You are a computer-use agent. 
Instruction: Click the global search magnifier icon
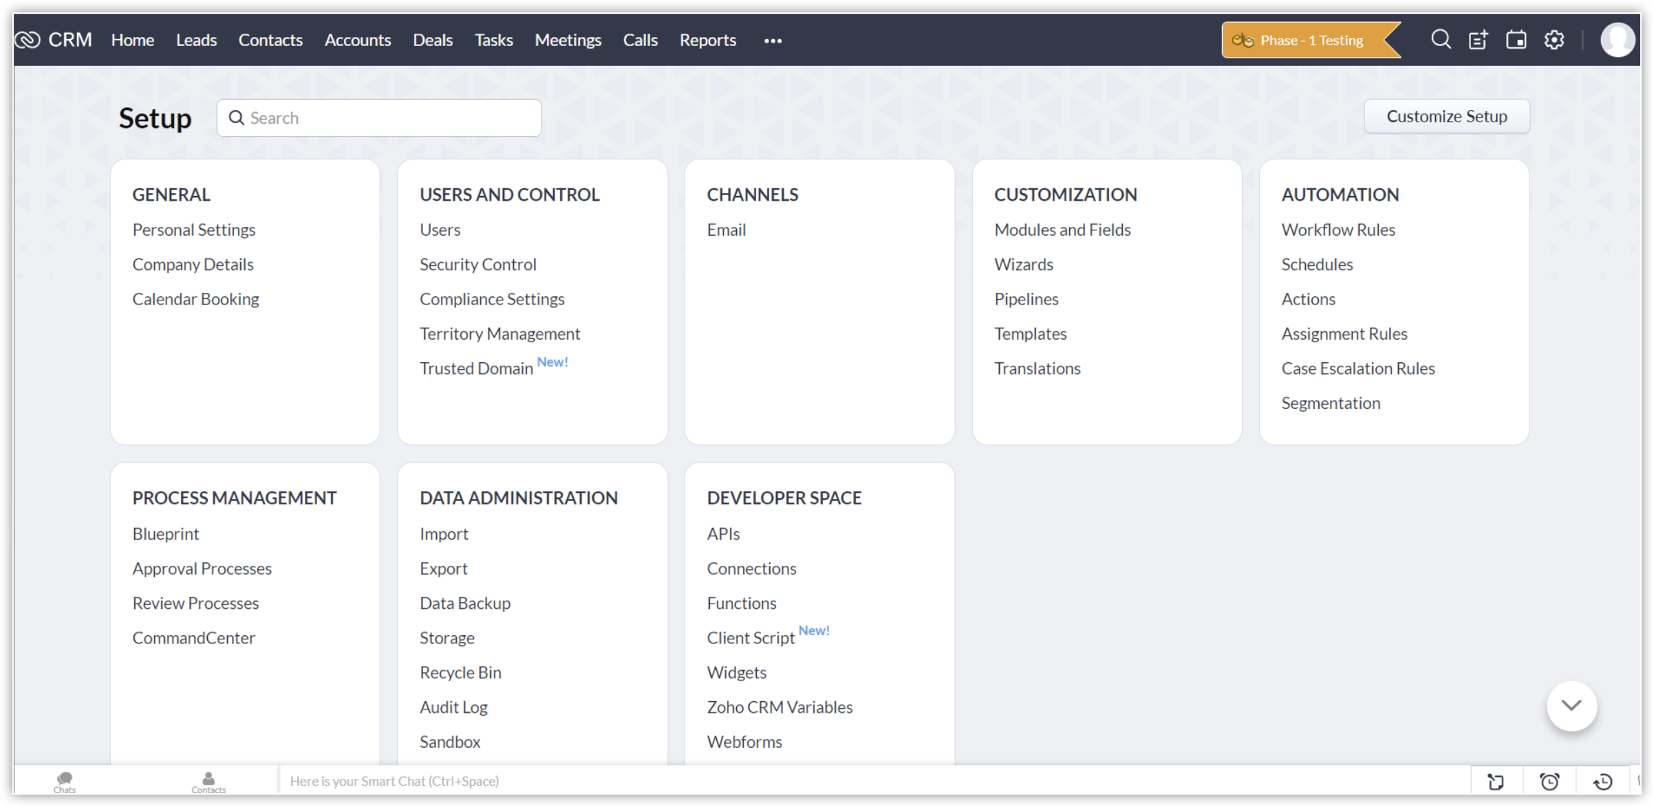tap(1441, 40)
